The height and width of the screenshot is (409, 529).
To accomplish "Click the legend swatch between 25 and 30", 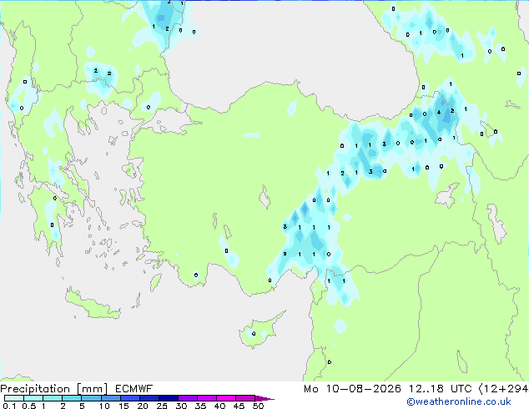I will click(x=168, y=398).
